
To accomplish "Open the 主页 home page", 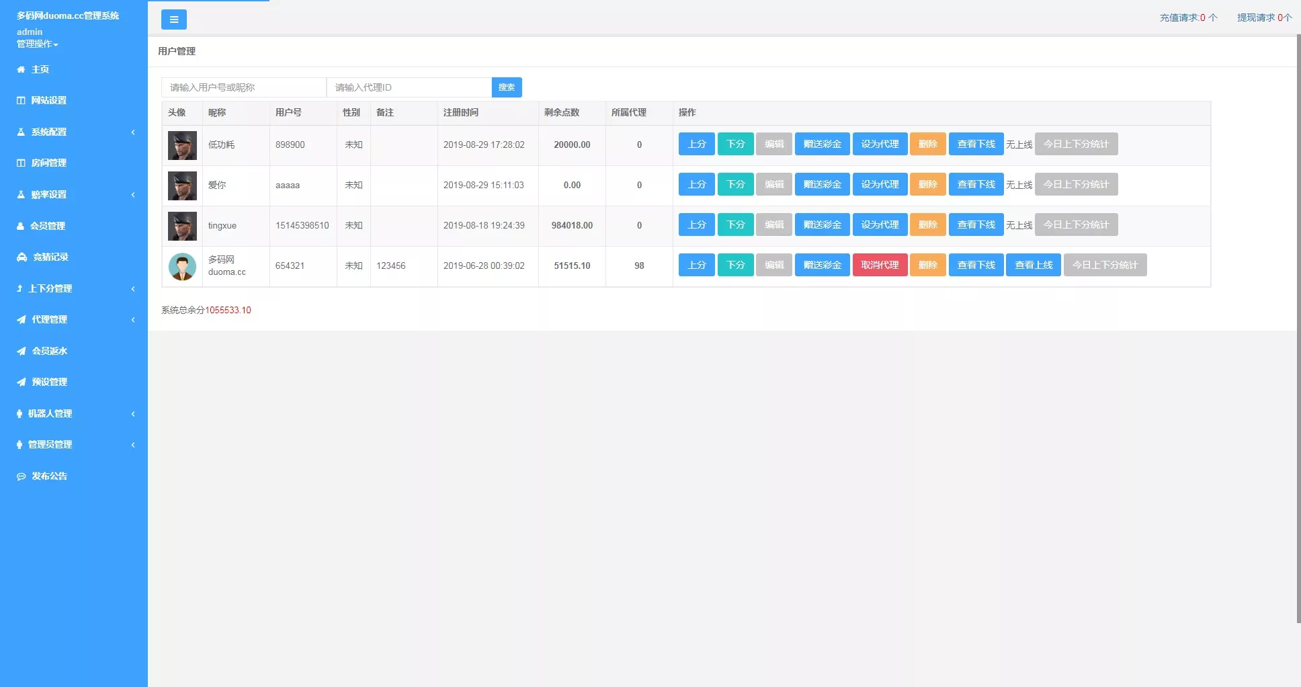I will [39, 69].
